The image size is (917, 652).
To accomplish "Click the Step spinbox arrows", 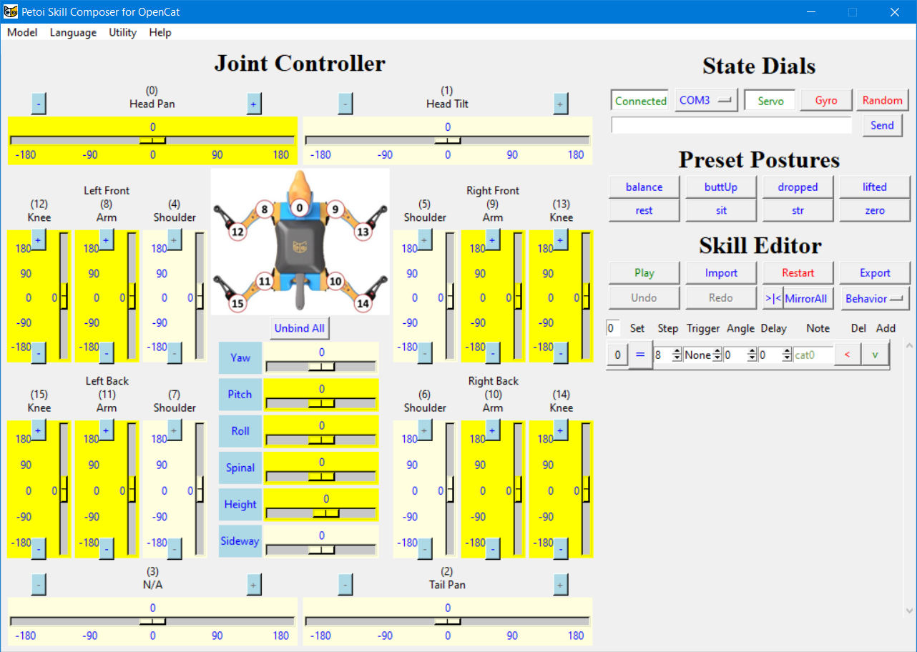I will (677, 355).
